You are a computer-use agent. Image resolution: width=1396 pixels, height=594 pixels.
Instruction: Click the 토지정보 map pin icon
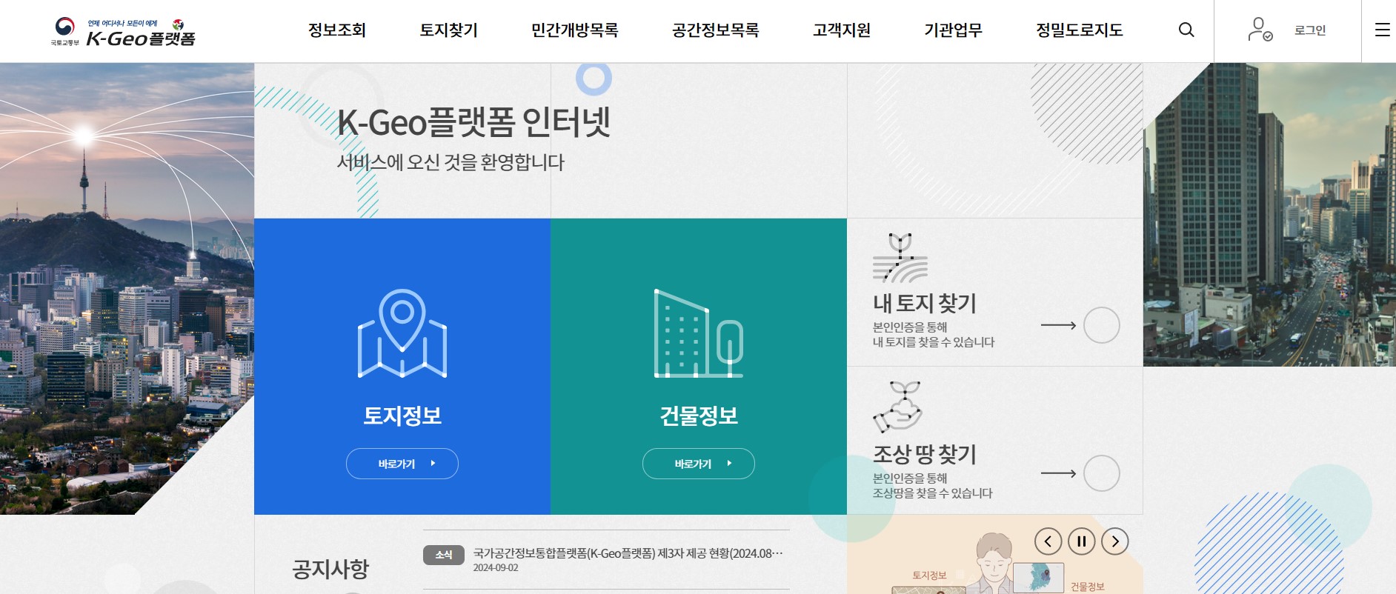[x=402, y=333]
